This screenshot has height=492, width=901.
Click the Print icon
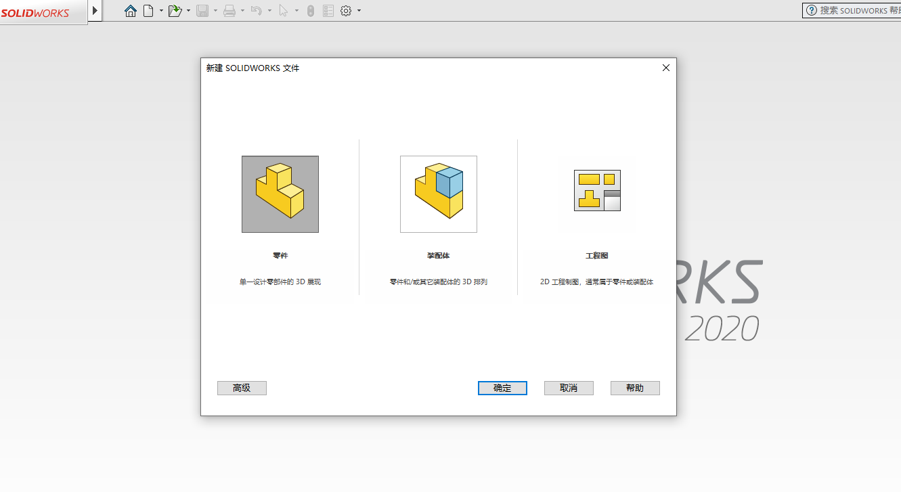[229, 11]
